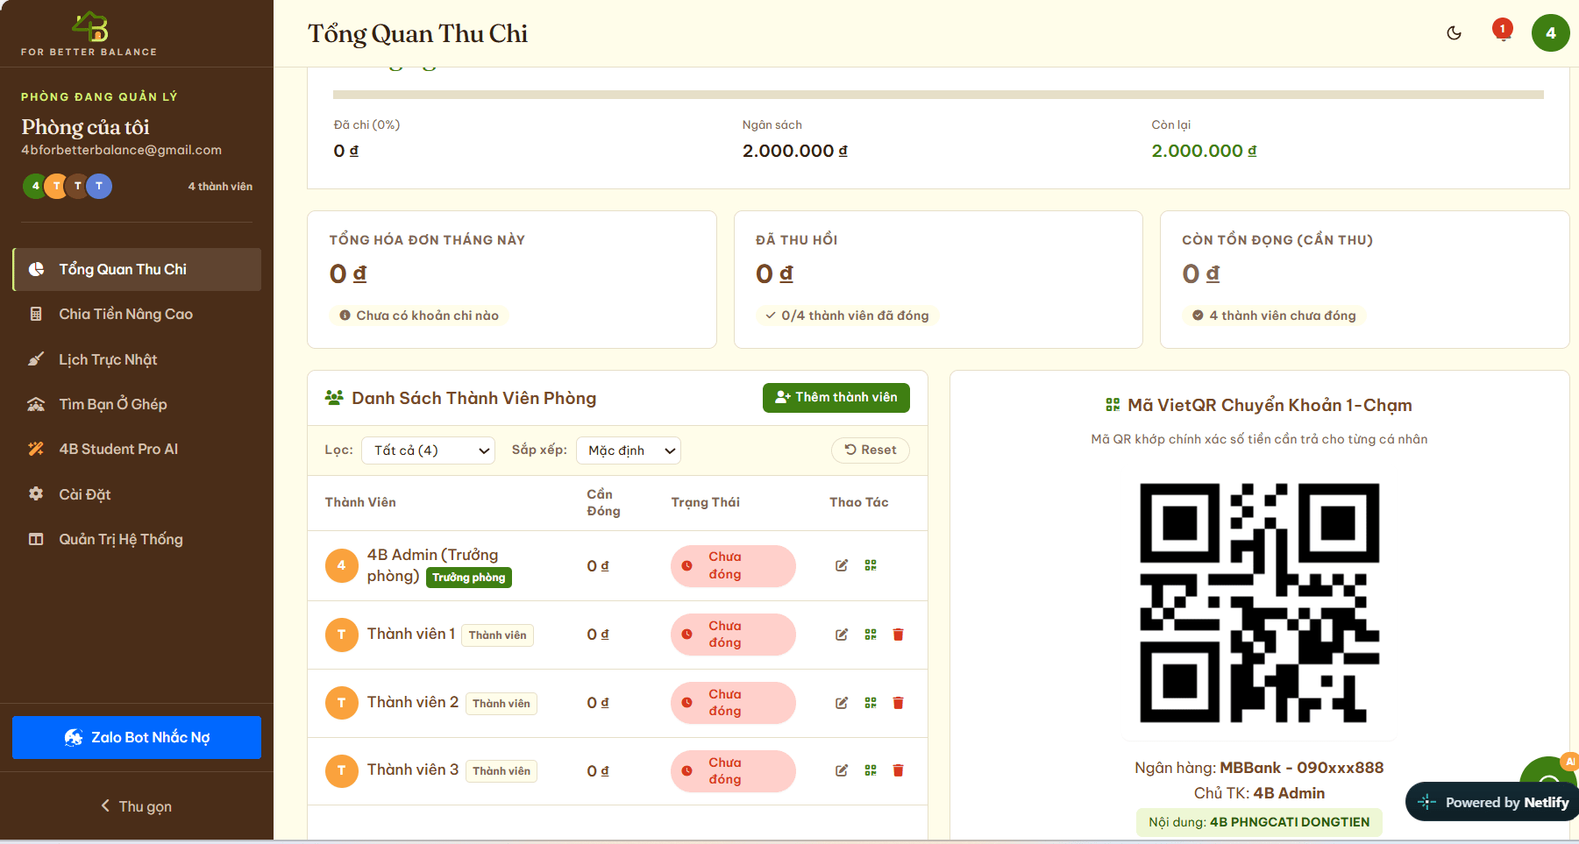This screenshot has width=1579, height=844.
Task: Click the Zalo Bot Nhắc Nợ button
Action: pos(137,737)
